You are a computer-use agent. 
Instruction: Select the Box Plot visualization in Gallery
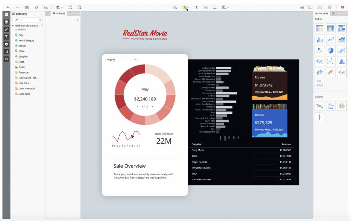click(319, 72)
